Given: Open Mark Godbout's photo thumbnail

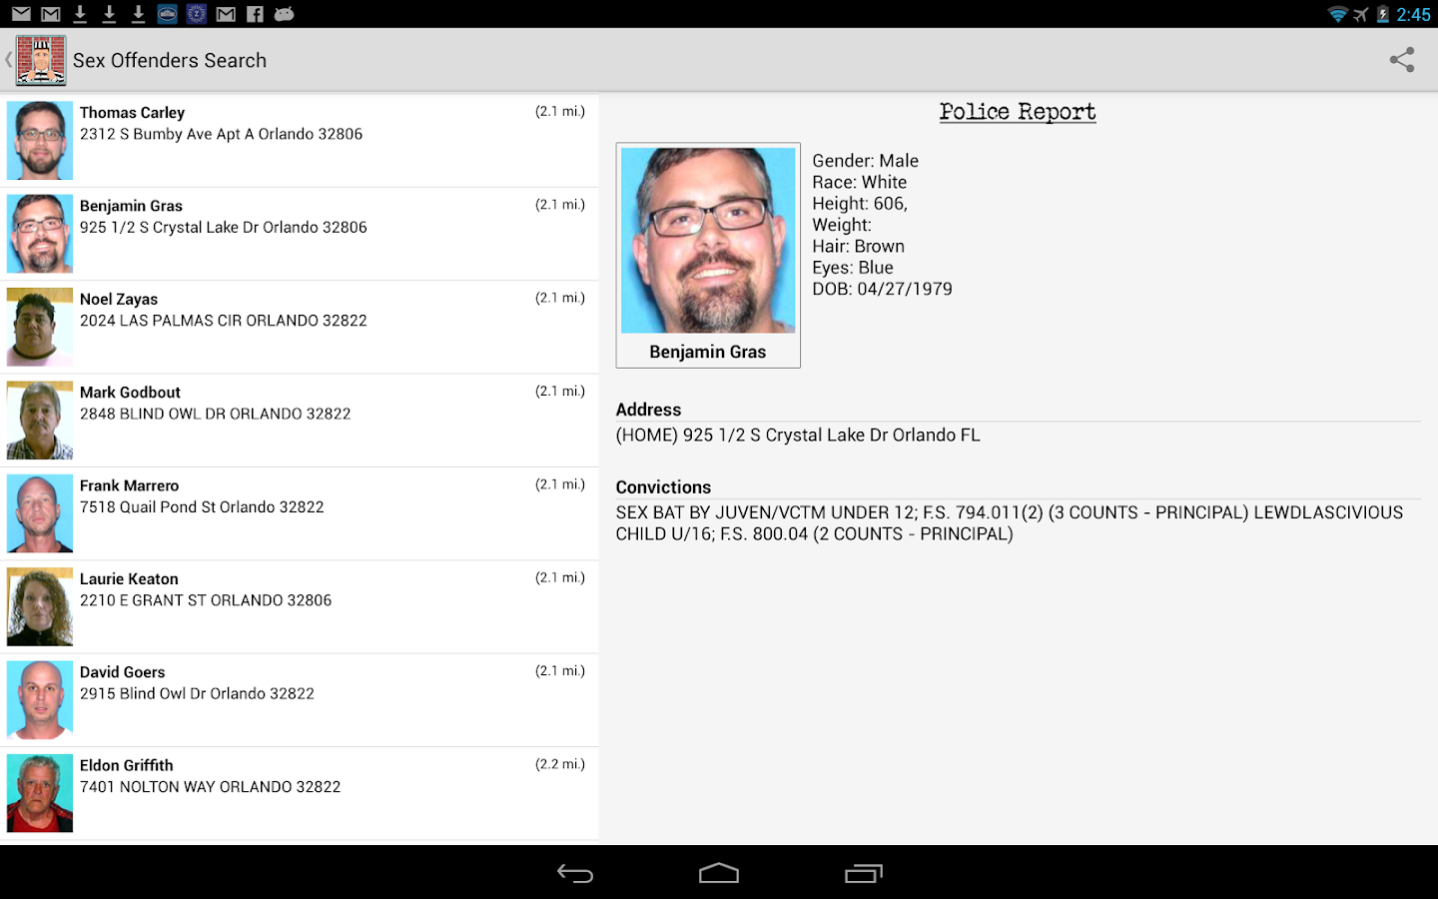Looking at the screenshot, I should point(40,420).
